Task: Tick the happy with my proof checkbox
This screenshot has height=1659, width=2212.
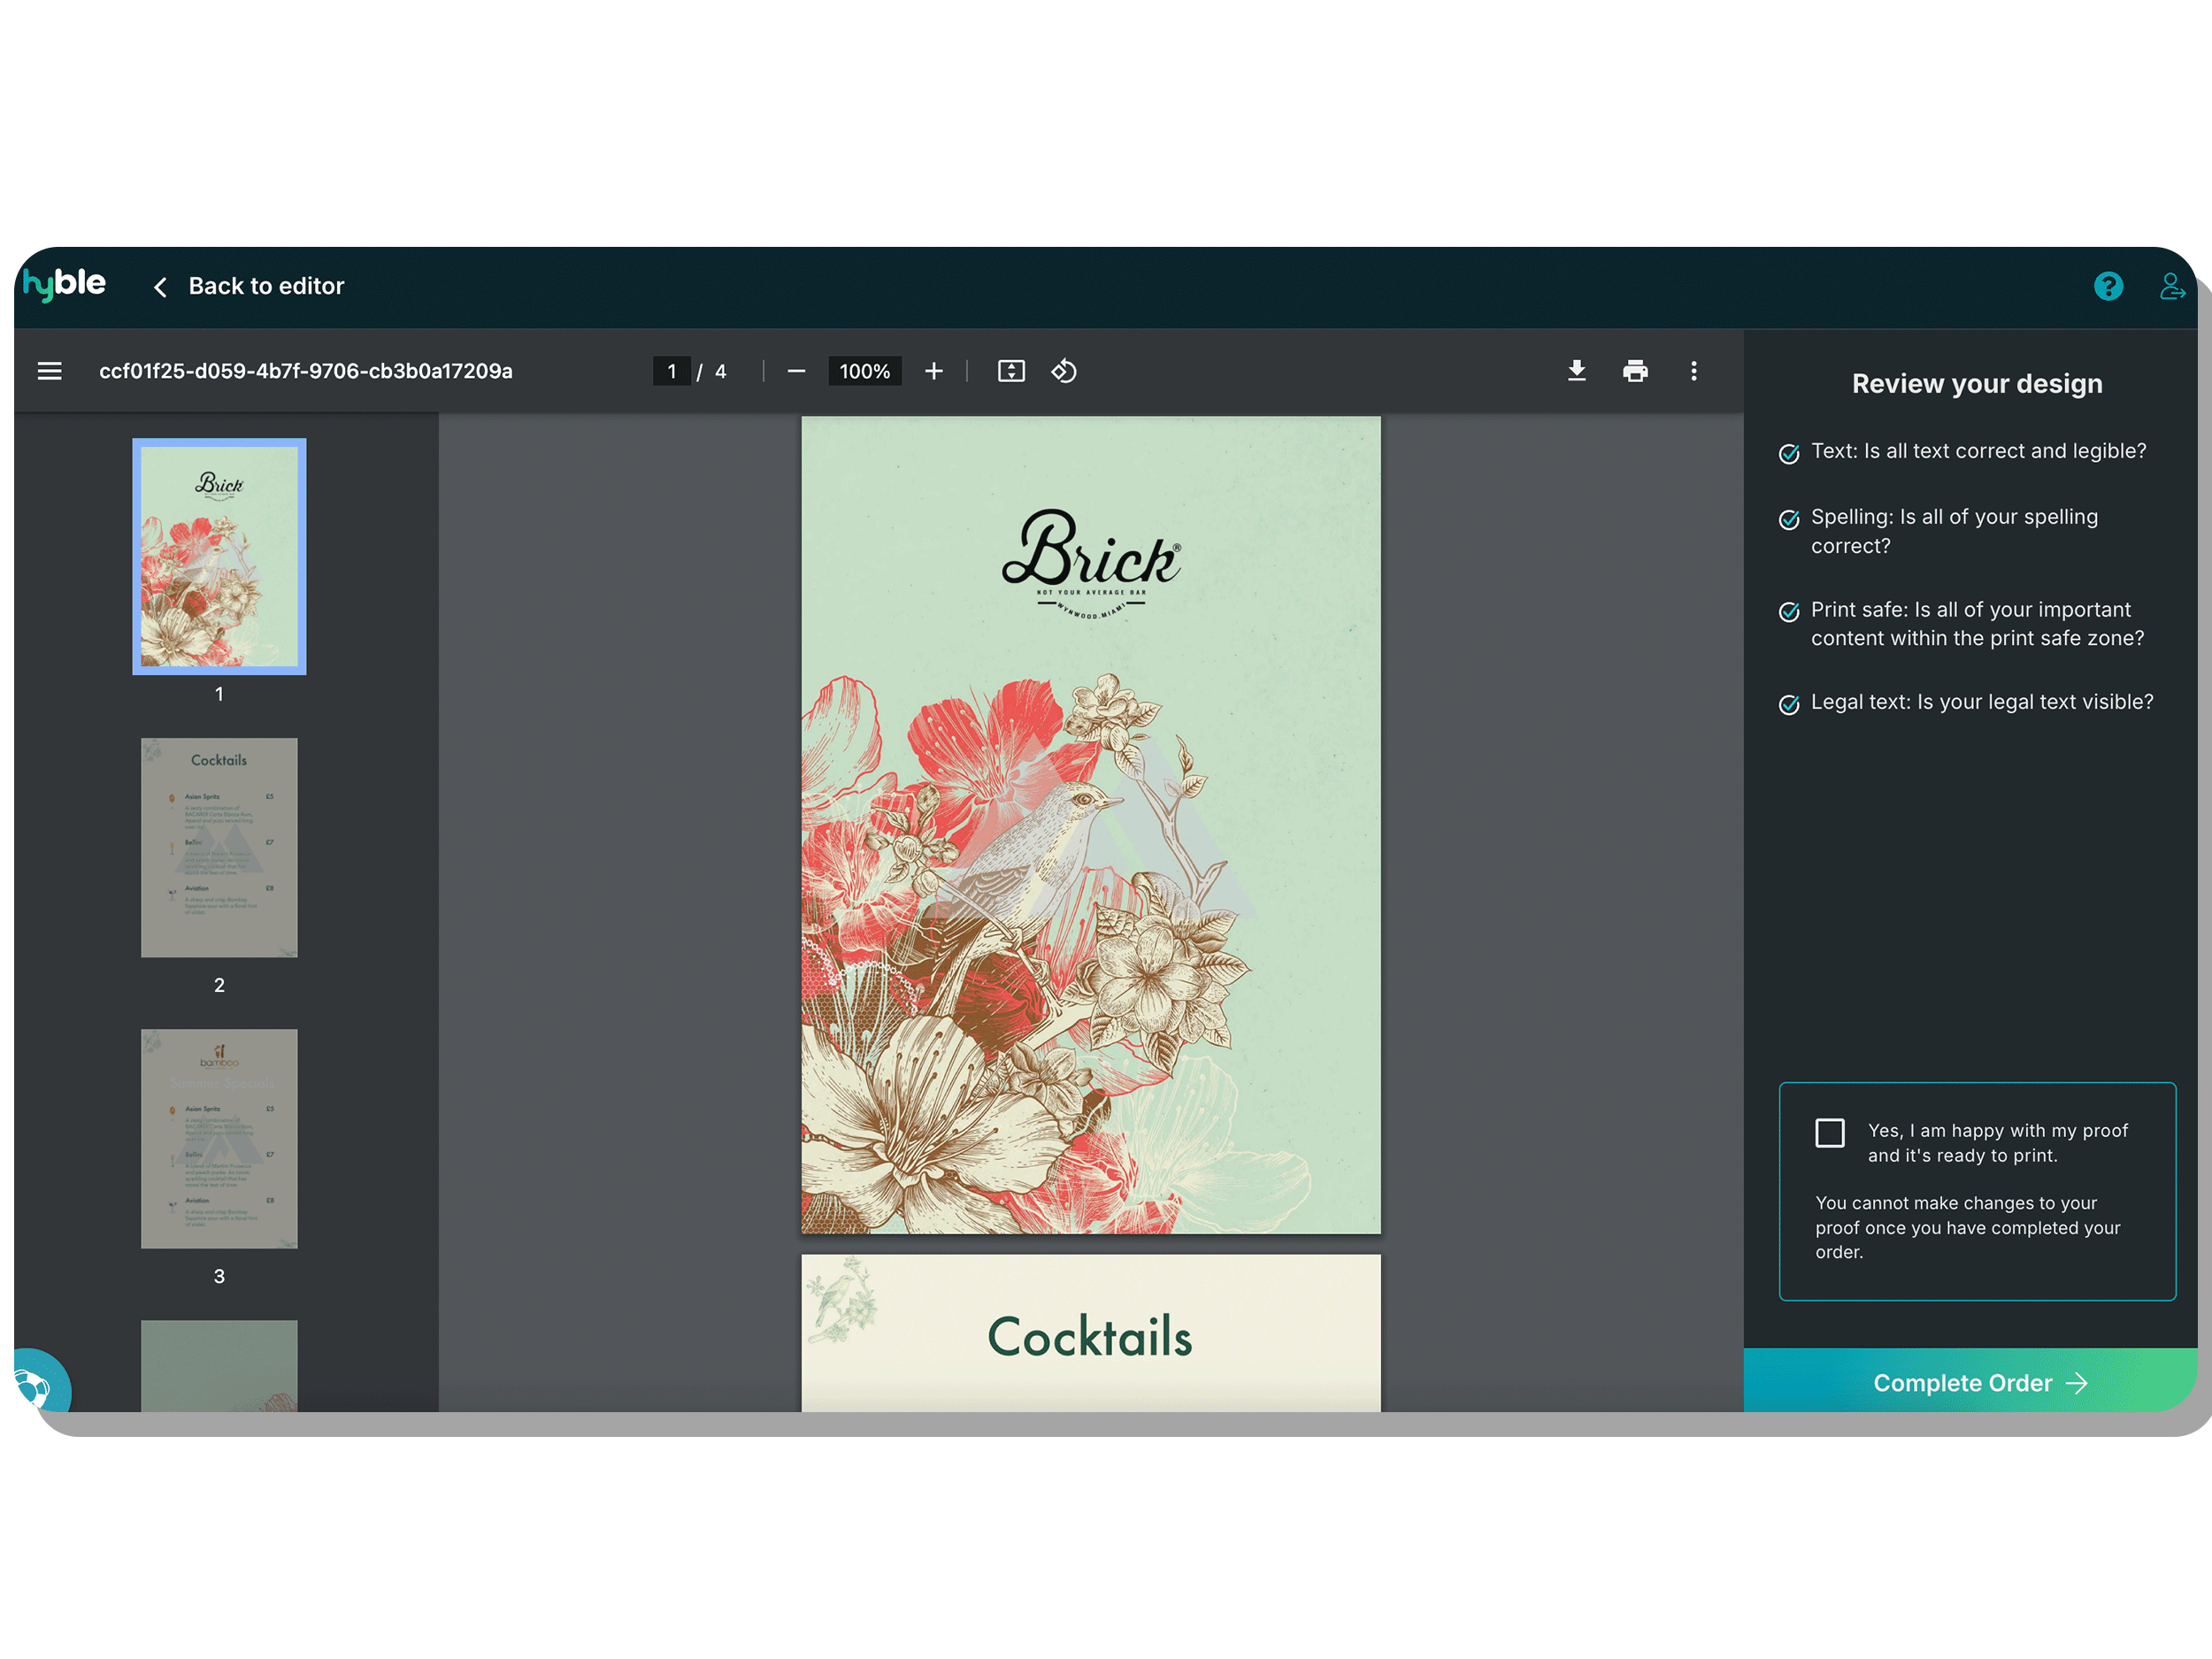Action: (1829, 1132)
